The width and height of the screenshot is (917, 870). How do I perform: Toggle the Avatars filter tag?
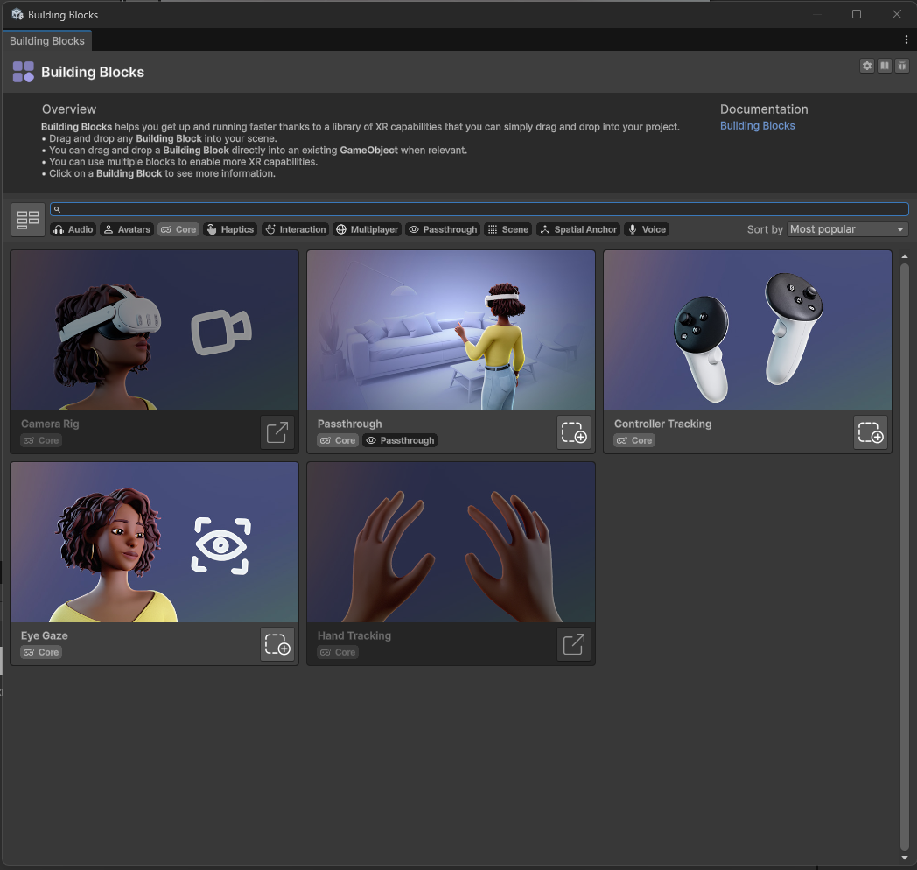coord(127,229)
